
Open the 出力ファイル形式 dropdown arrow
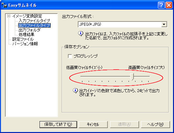[x=164, y=24]
